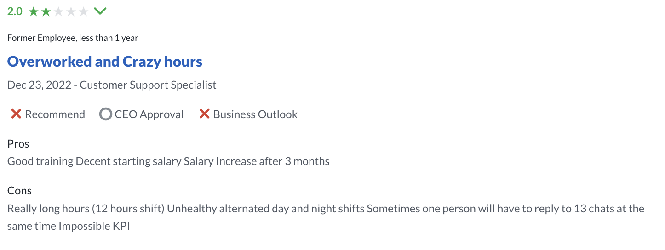Click the pros text about good training
Image resolution: width=665 pixels, height=250 pixels.
[x=168, y=161]
